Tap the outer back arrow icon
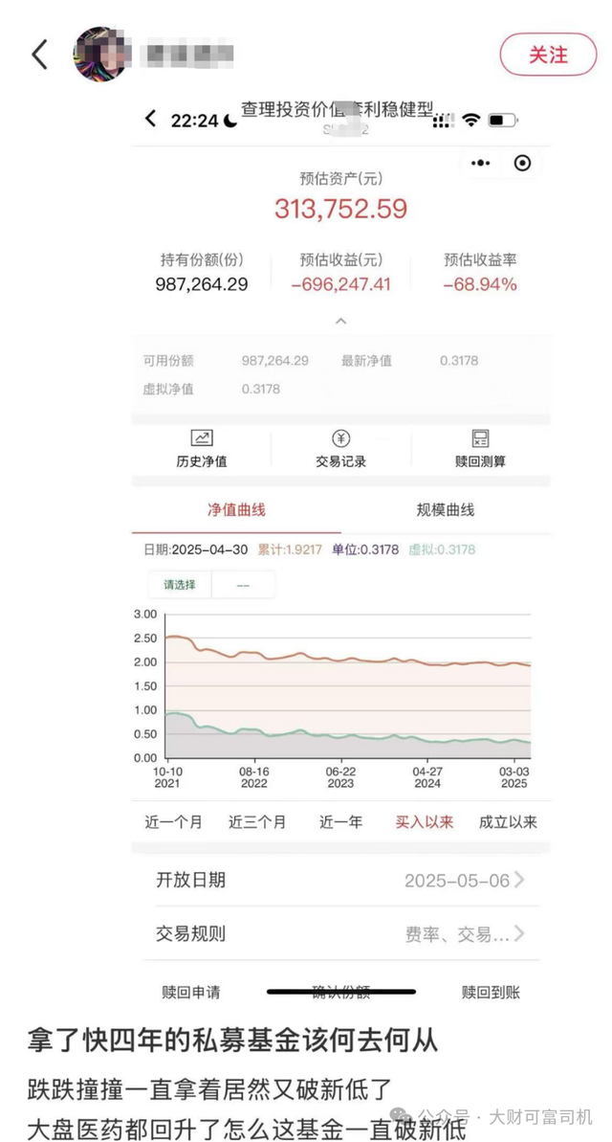Screen dimensions: 612x1142 click(39, 55)
